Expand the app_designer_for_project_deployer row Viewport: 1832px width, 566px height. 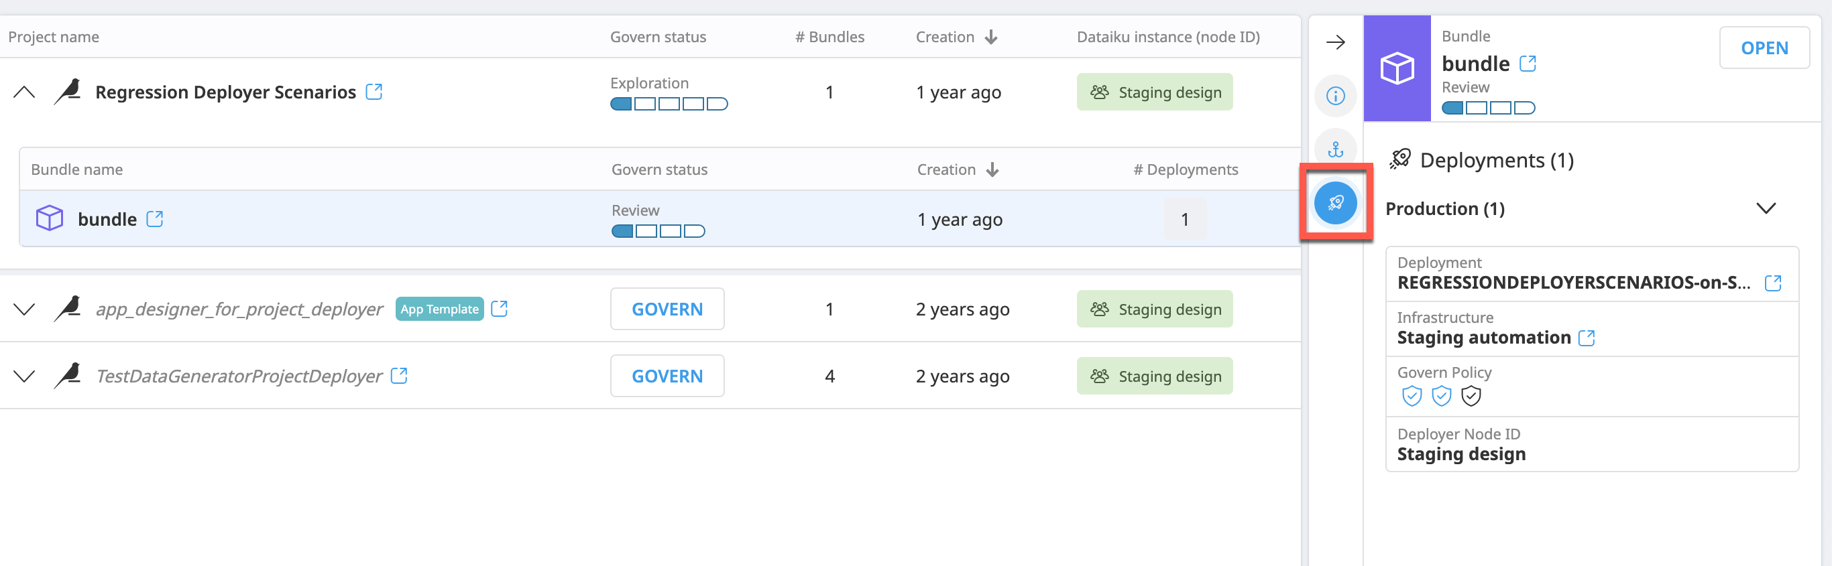click(24, 309)
